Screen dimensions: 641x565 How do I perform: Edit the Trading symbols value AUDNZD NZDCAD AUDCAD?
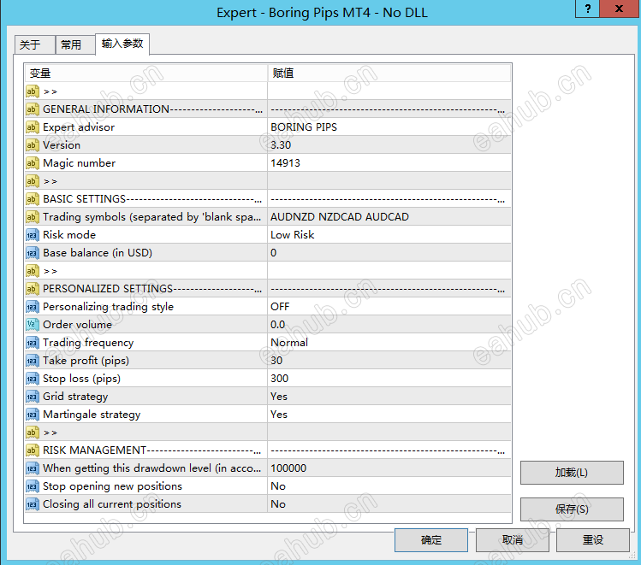(389, 217)
